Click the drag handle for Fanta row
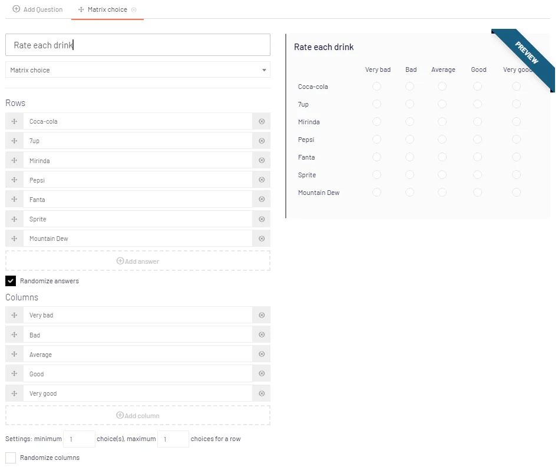 [x=14, y=199]
